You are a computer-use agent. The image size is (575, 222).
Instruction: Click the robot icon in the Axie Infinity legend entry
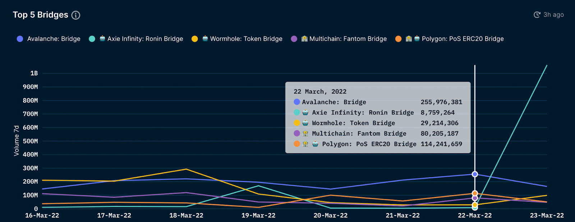(102, 38)
